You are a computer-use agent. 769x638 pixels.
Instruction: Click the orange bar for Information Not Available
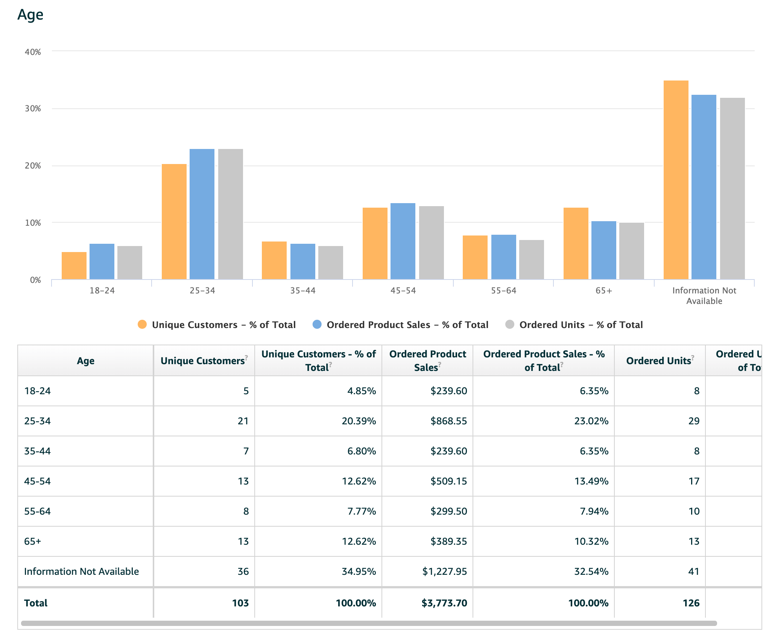[676, 180]
